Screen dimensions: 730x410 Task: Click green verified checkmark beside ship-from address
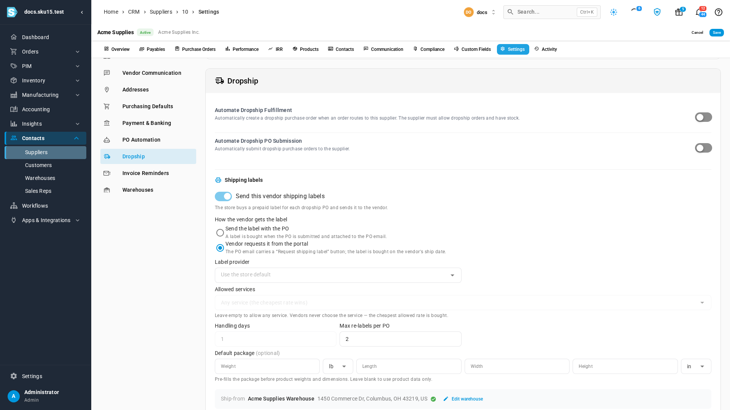click(433, 399)
